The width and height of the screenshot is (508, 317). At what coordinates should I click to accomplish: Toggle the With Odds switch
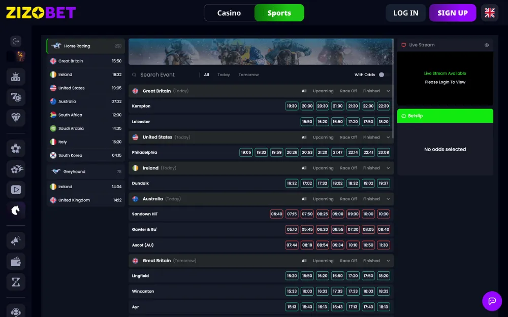coord(384,75)
